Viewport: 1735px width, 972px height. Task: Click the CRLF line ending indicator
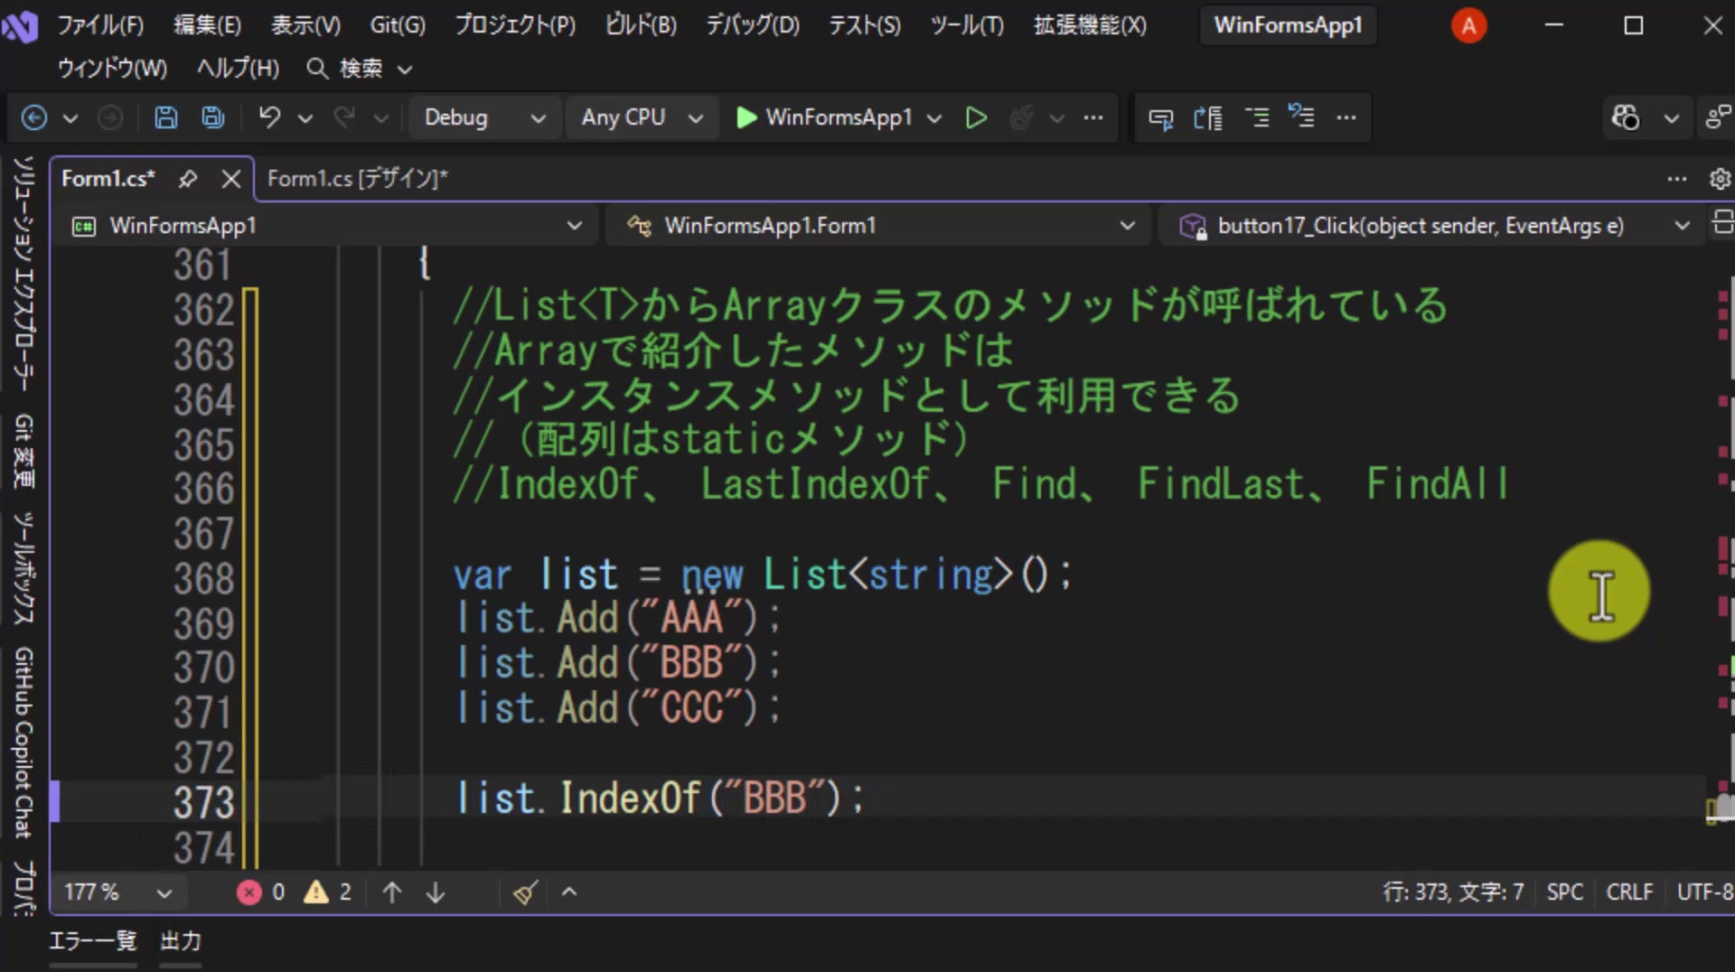pos(1628,893)
